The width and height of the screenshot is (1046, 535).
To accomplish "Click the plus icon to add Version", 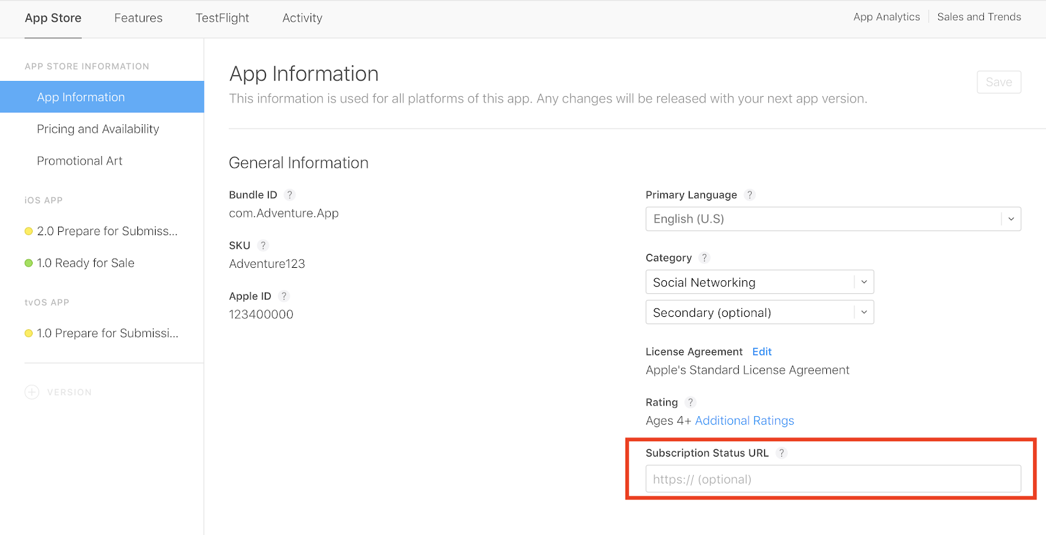I will click(32, 392).
